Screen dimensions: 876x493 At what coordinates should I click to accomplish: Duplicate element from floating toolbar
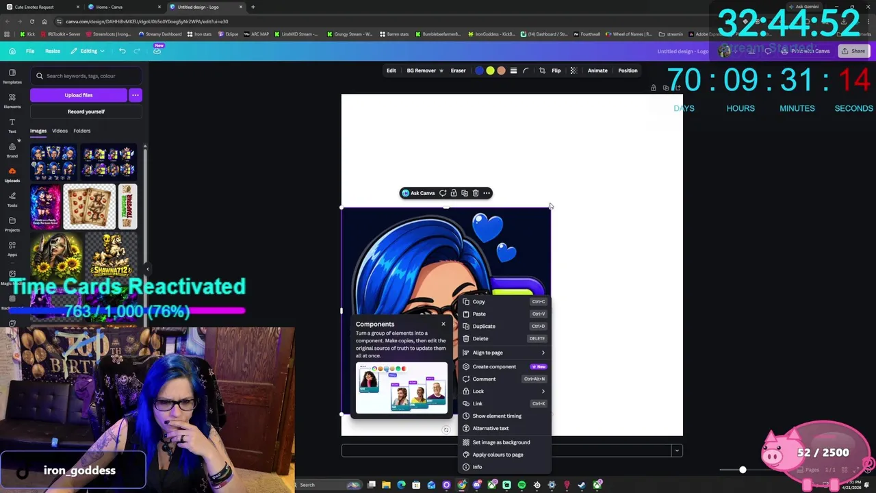point(465,193)
